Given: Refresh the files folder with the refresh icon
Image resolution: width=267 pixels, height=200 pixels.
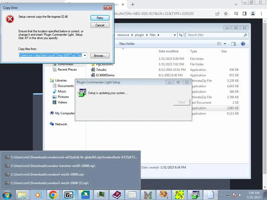Looking at the screenshot, I should coord(181,35).
